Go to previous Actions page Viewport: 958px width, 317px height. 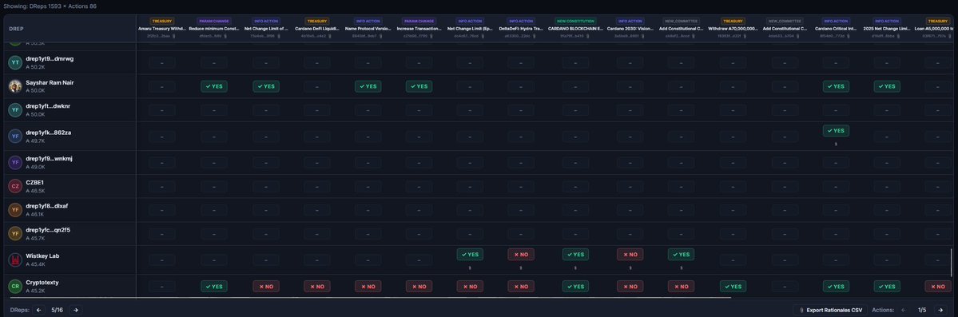pos(904,310)
